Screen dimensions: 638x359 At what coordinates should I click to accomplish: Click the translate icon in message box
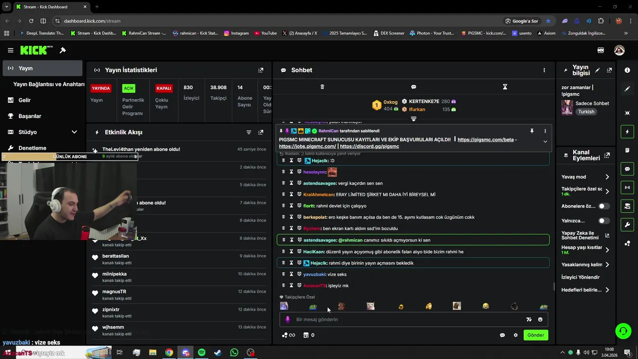529,320
